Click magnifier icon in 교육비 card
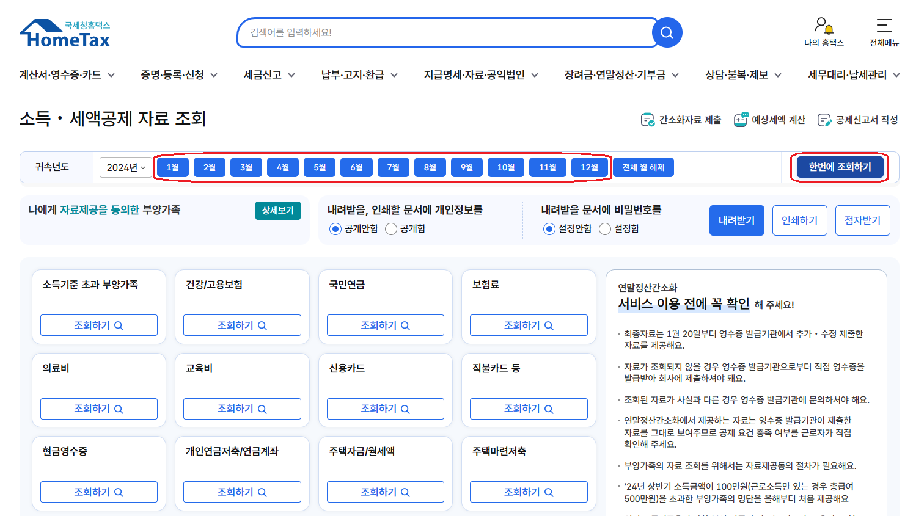This screenshot has height=516, width=916. [262, 409]
